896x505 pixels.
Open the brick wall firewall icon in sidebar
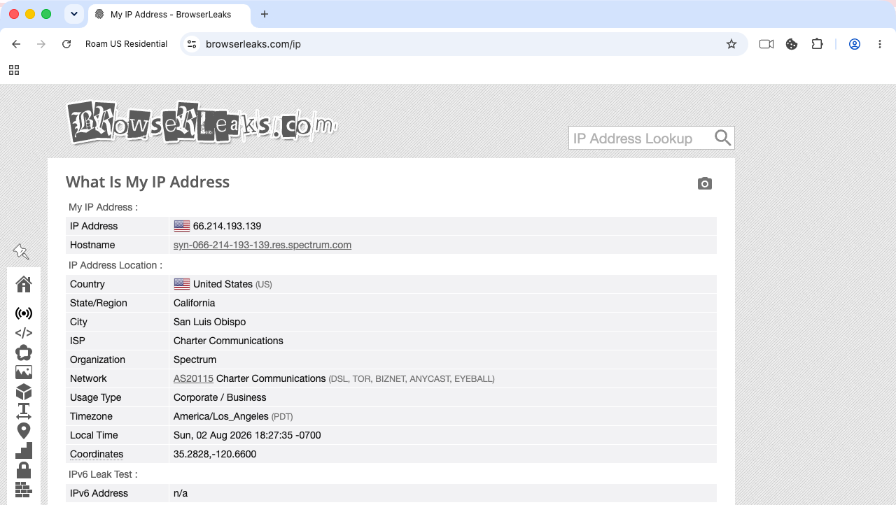[x=24, y=489]
